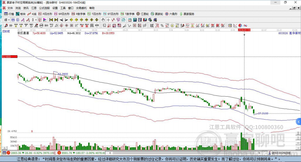
Task: Click the zigzag wave line icon
Action: click(129, 25)
